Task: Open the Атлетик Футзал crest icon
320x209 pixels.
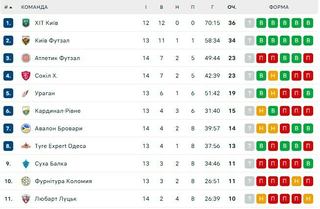Action: point(26,58)
